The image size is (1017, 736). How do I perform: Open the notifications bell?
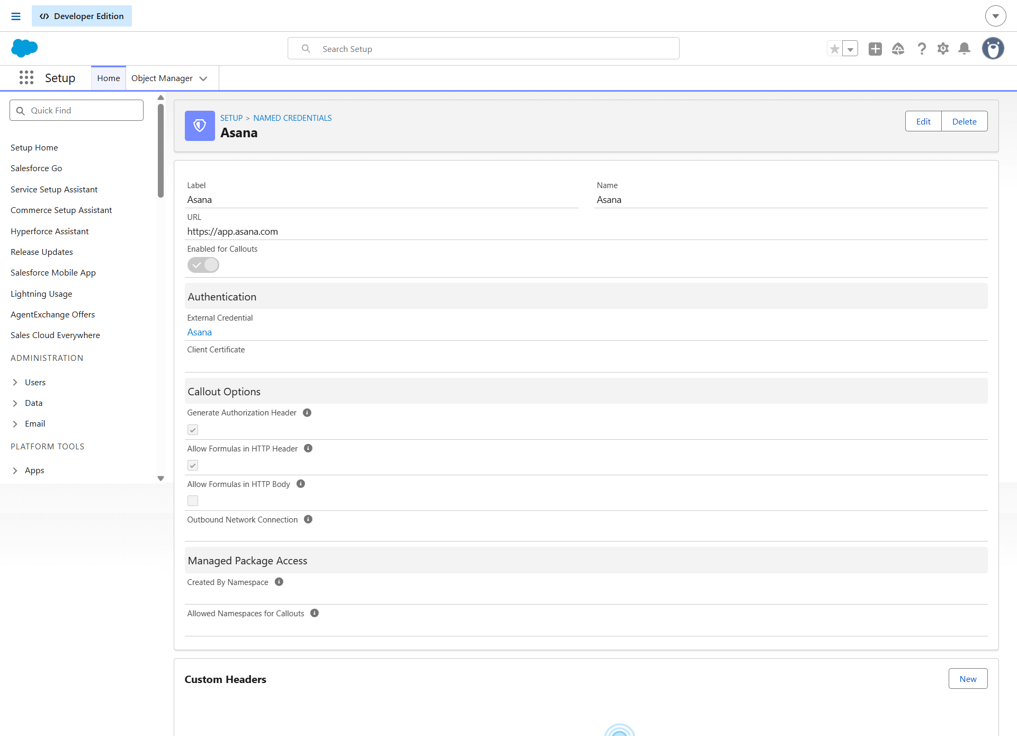pos(965,49)
